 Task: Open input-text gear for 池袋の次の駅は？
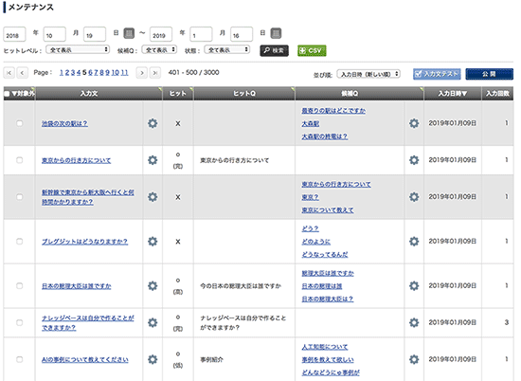[153, 123]
